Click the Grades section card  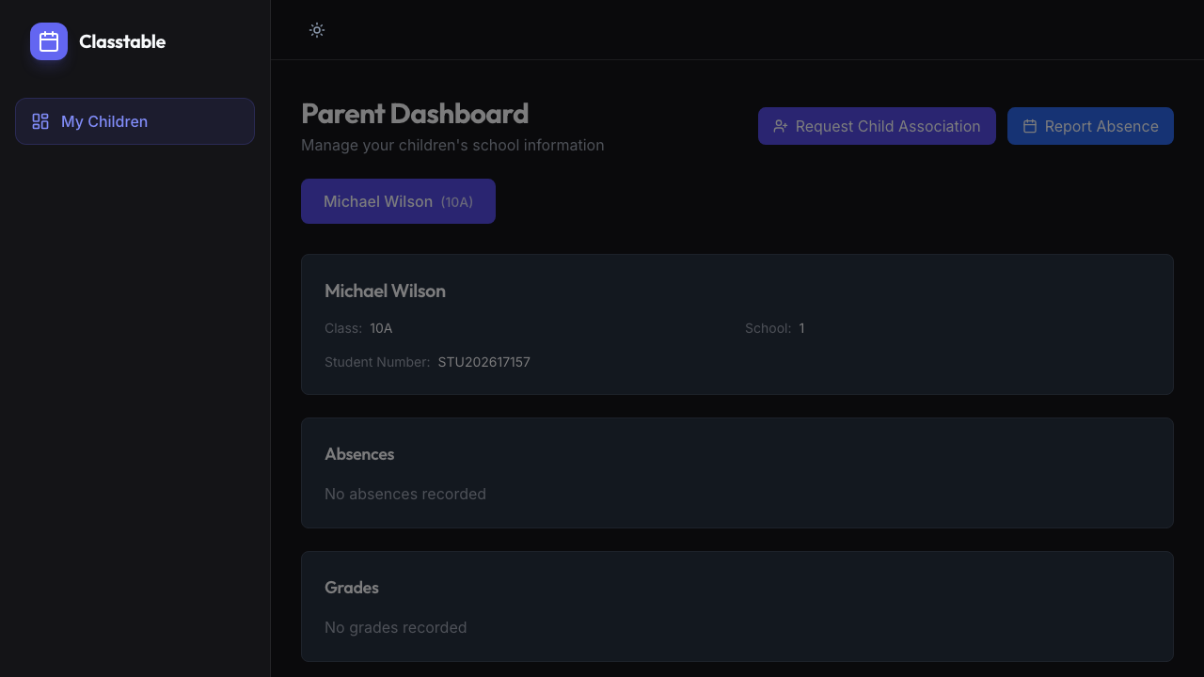[x=737, y=606]
